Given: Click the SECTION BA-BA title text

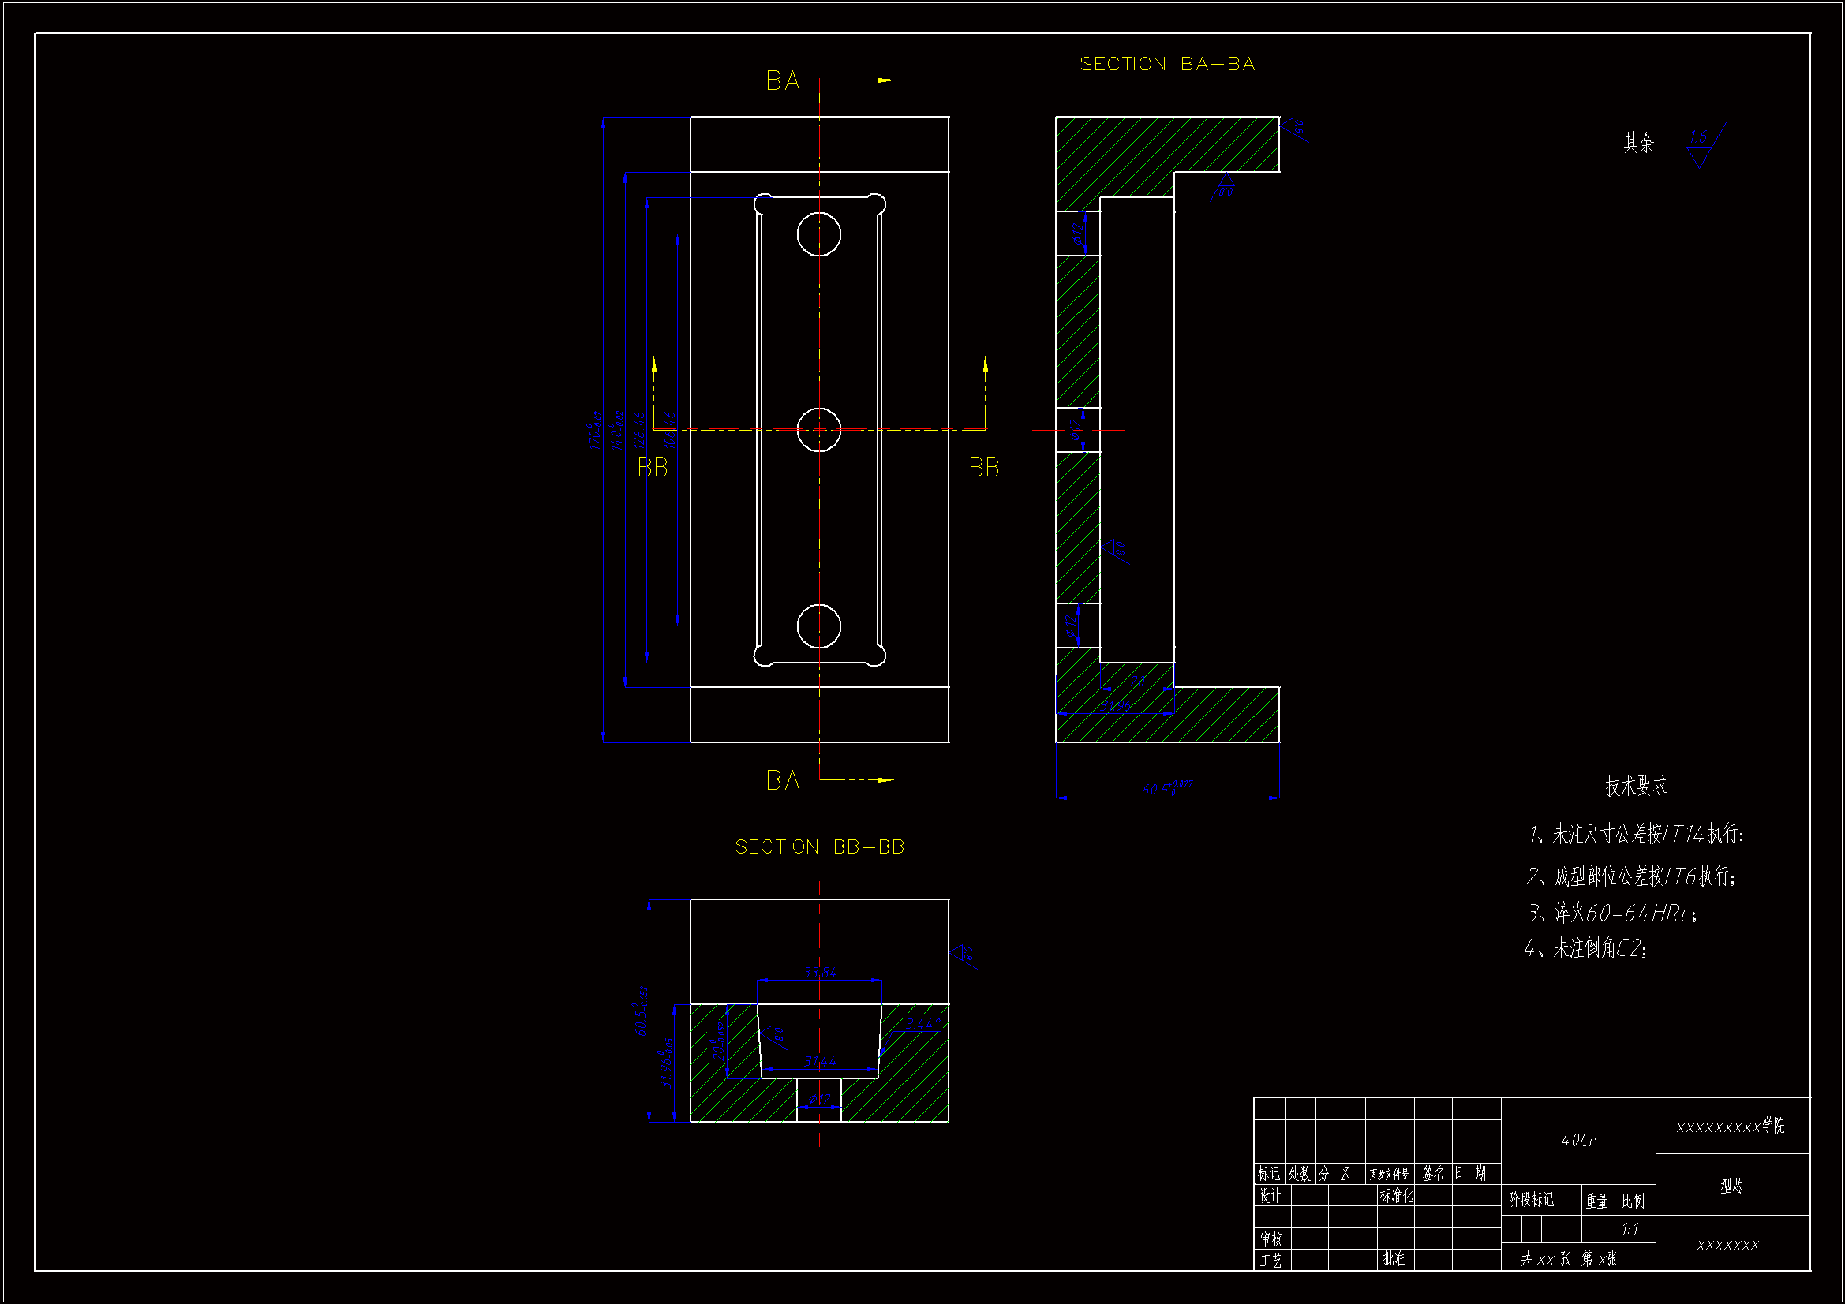Looking at the screenshot, I should click(1167, 64).
